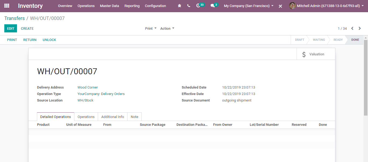
Task: Open the Overview menu
Action: [65, 6]
